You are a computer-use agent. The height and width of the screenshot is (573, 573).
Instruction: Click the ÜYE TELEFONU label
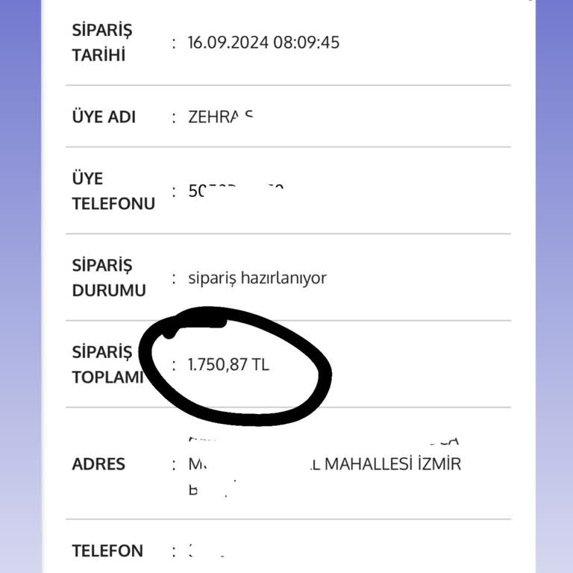113,191
